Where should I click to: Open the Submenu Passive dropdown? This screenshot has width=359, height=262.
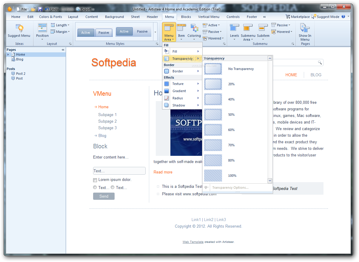pyautogui.click(x=281, y=25)
